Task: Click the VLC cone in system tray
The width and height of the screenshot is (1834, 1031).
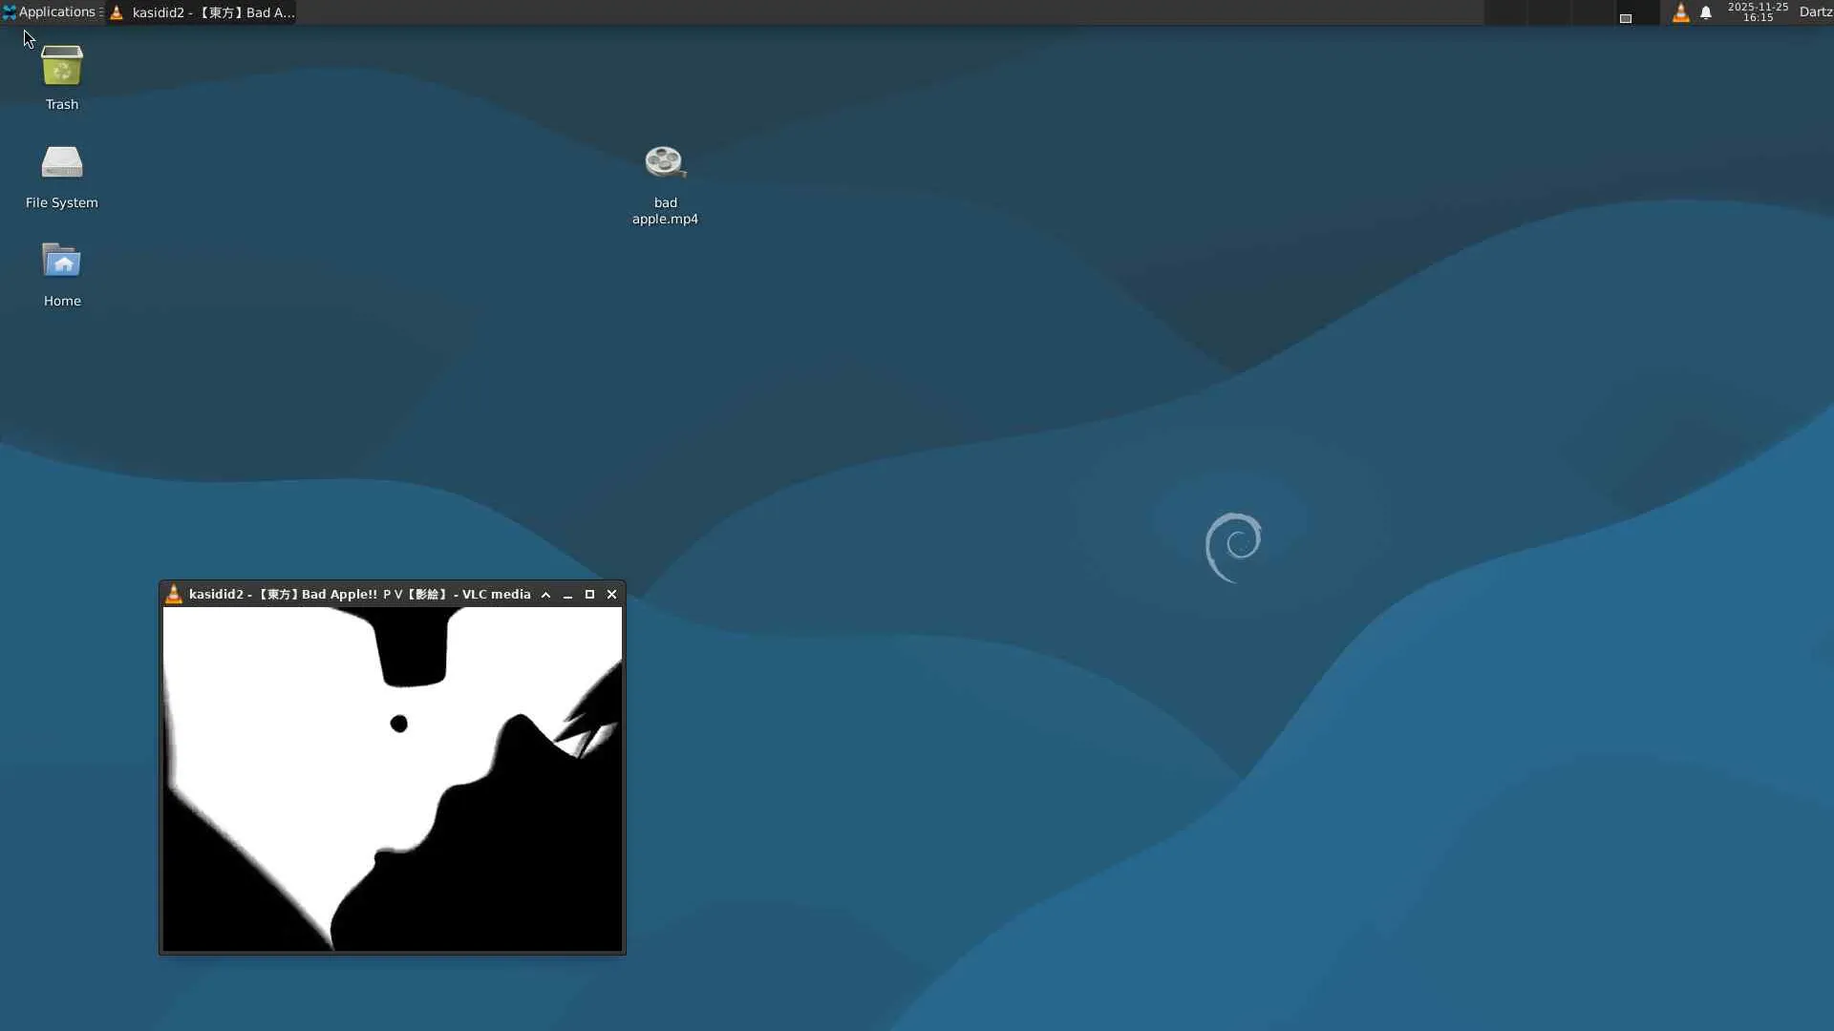Action: point(1680,12)
